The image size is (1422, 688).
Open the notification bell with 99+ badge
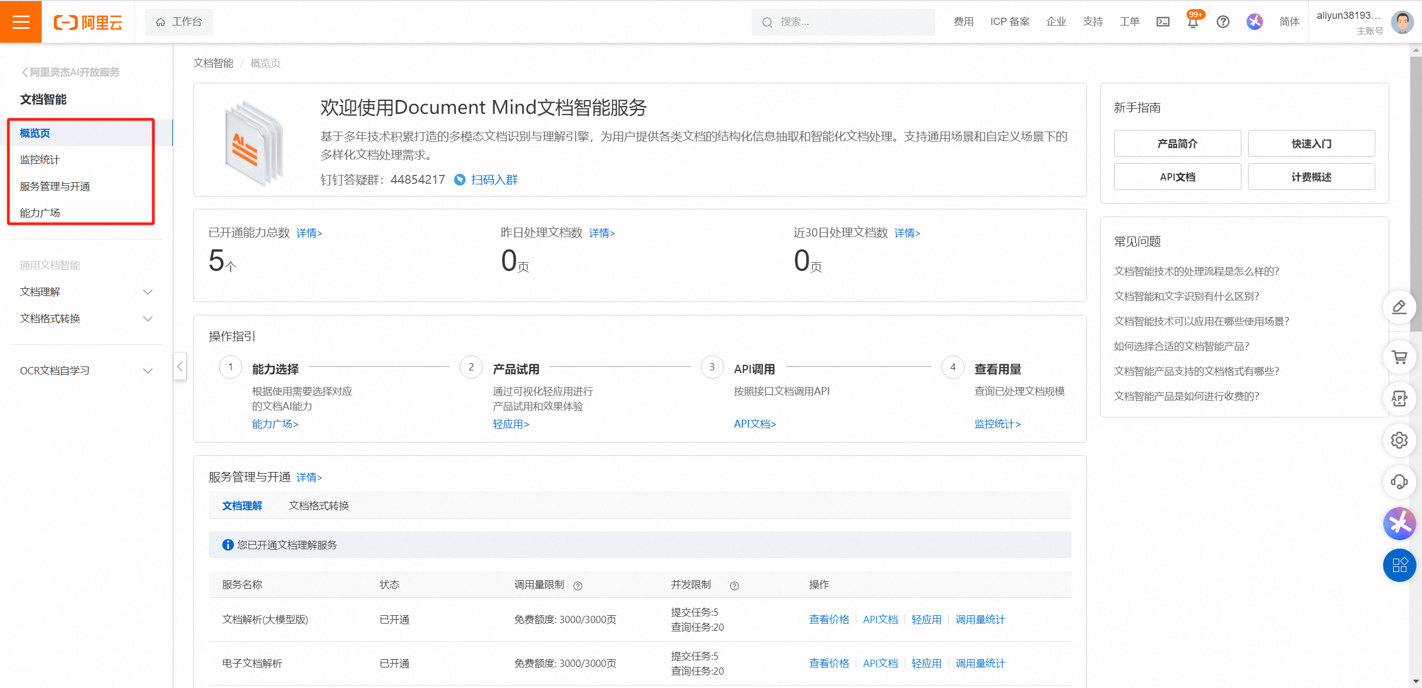(x=1193, y=22)
